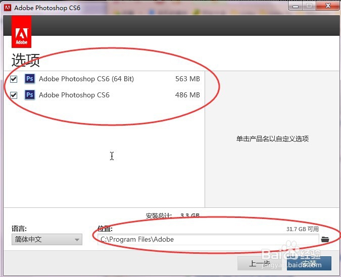Click the Adobe icon in the title bar

coord(8,8)
